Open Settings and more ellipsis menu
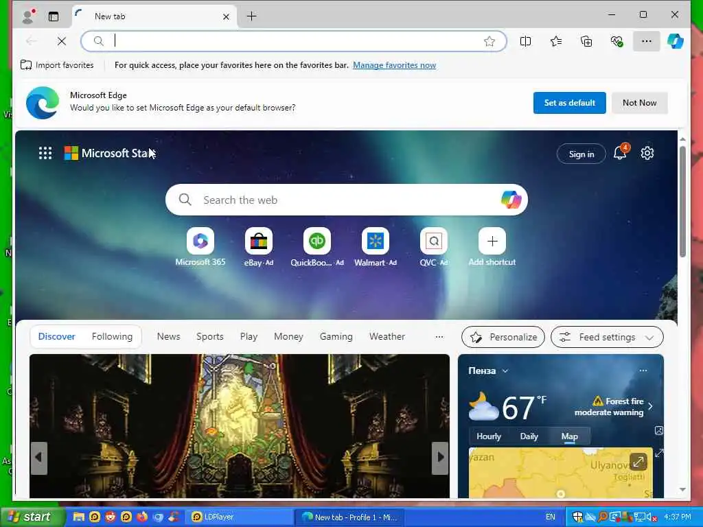Image resolution: width=703 pixels, height=527 pixels. tap(646, 41)
